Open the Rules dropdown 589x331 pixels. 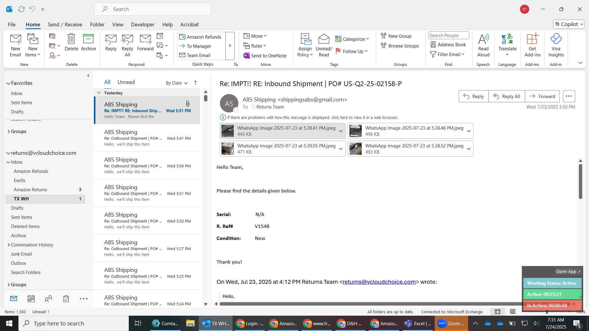coord(255,46)
